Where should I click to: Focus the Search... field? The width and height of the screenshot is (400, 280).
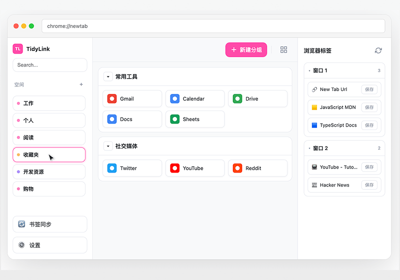[50, 65]
